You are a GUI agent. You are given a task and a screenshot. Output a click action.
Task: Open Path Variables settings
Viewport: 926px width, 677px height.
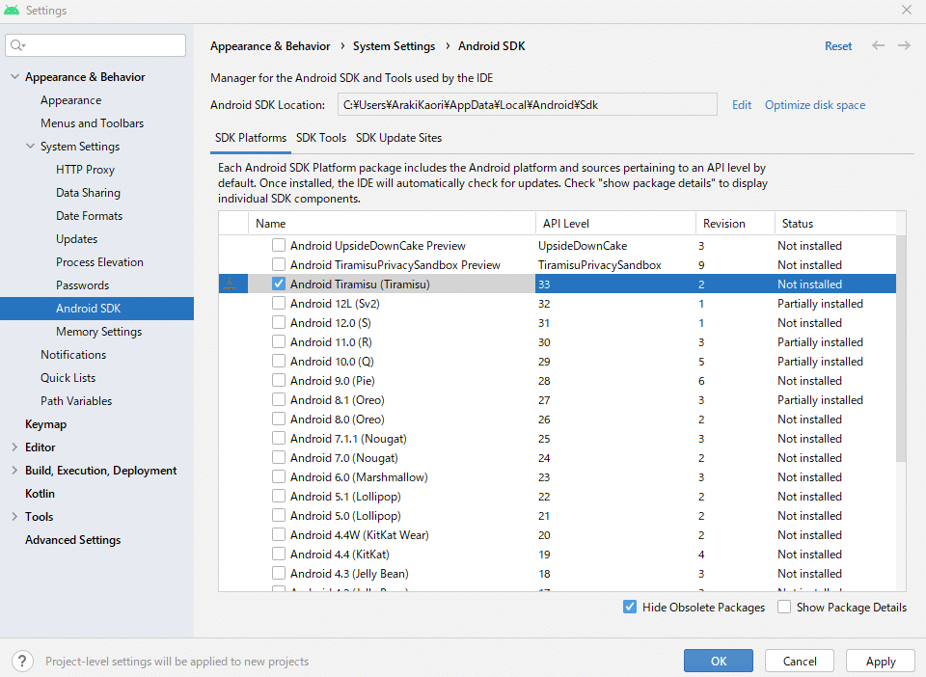pos(76,401)
